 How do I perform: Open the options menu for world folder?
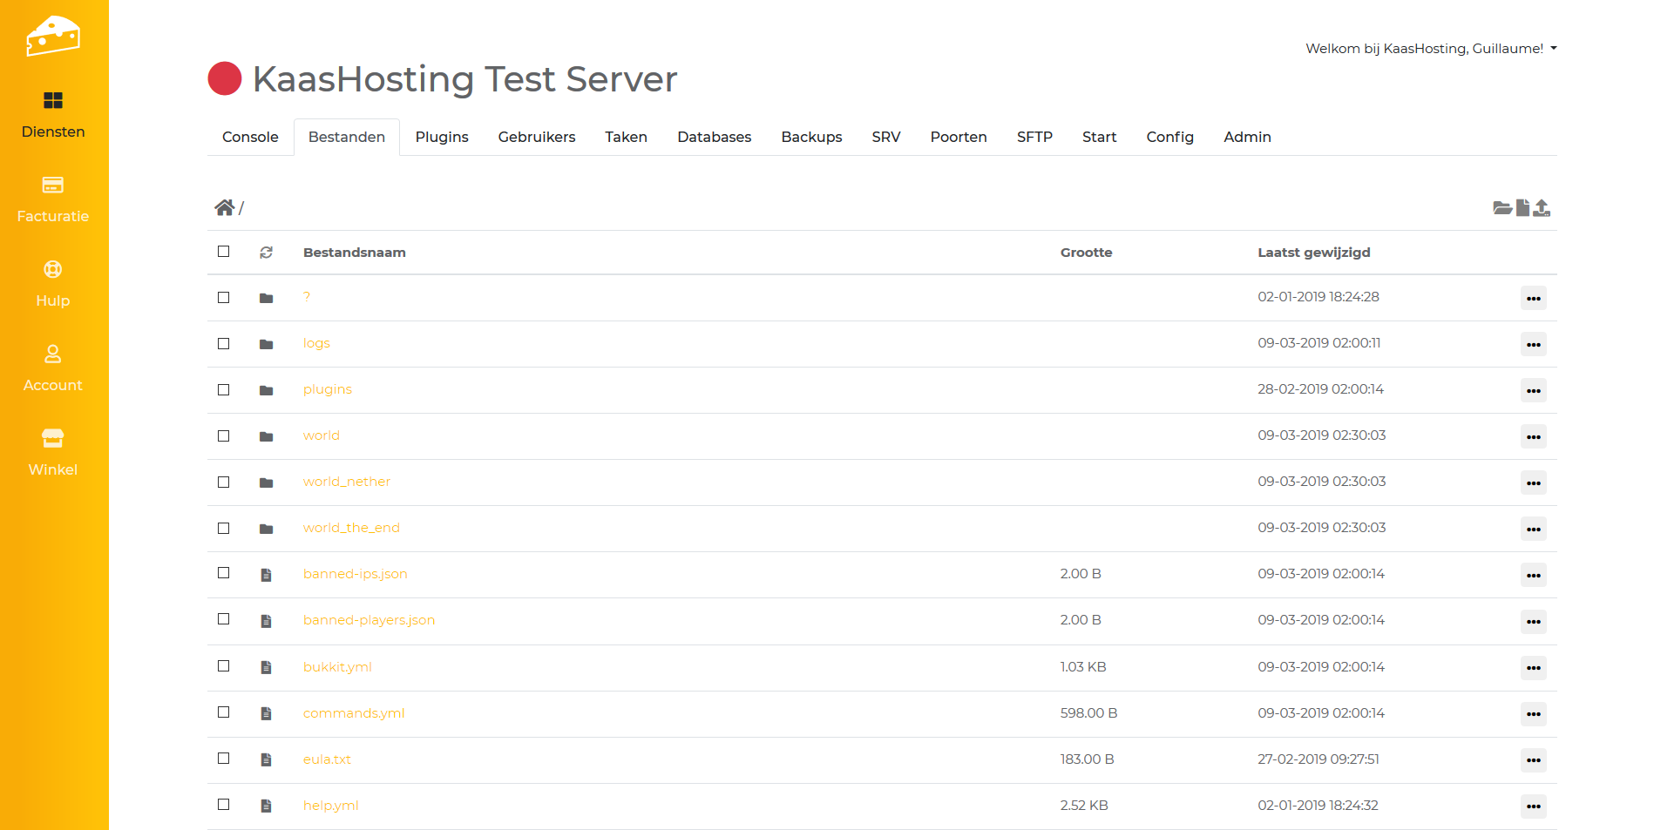[x=1533, y=436]
